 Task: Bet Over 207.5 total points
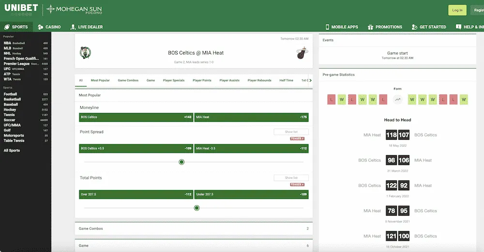(136, 194)
